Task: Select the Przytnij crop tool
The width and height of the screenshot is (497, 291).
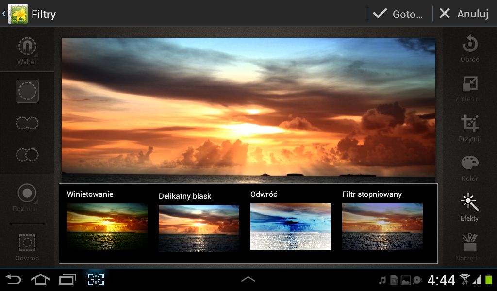Action: tap(470, 128)
